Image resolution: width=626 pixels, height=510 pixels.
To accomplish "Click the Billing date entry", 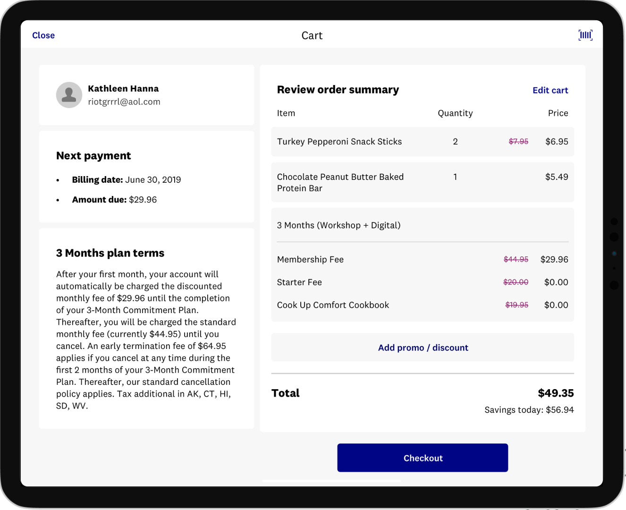I will (x=126, y=180).
